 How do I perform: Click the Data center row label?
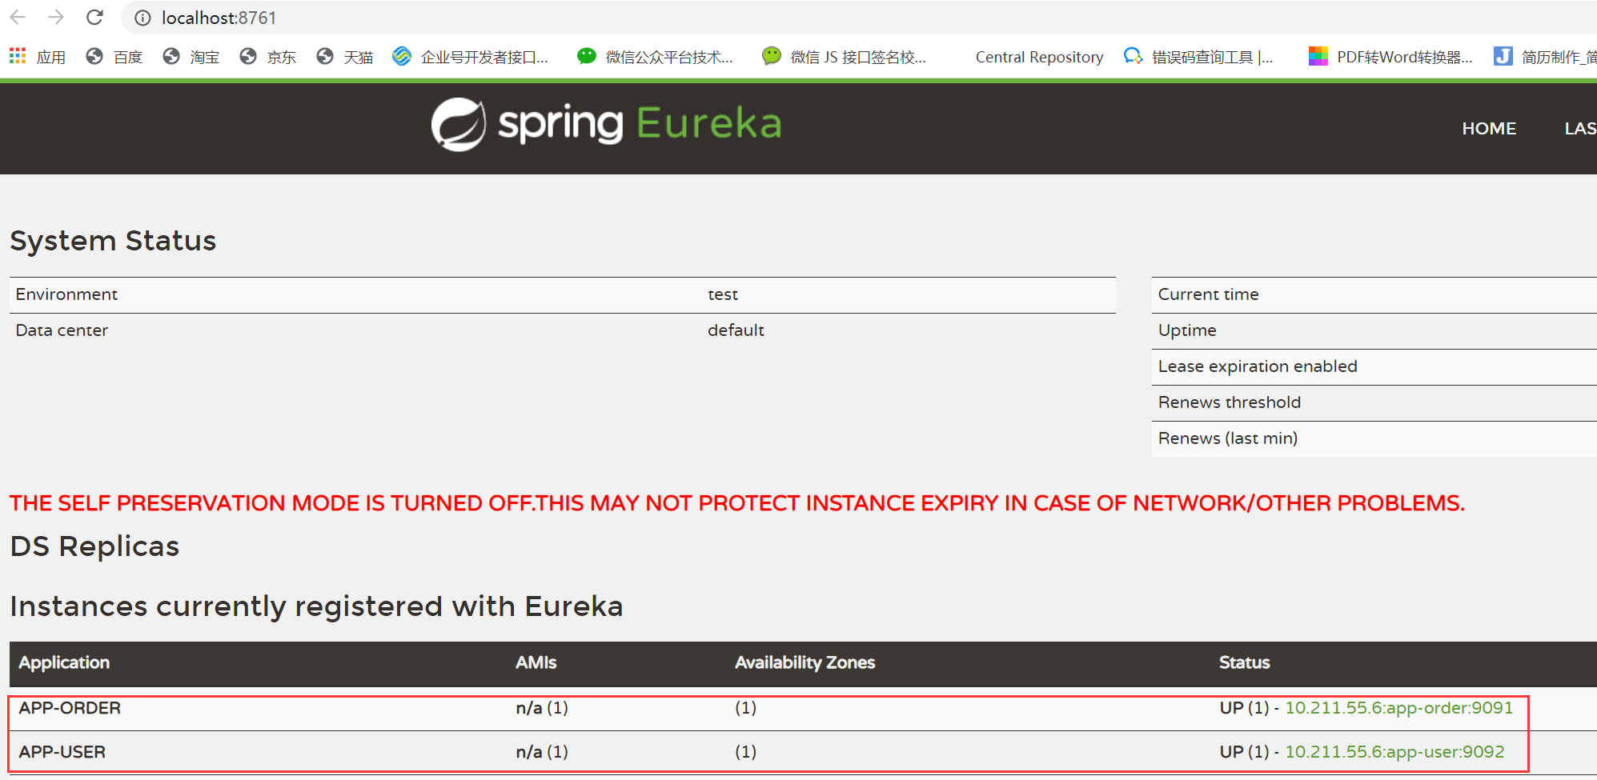click(x=62, y=330)
